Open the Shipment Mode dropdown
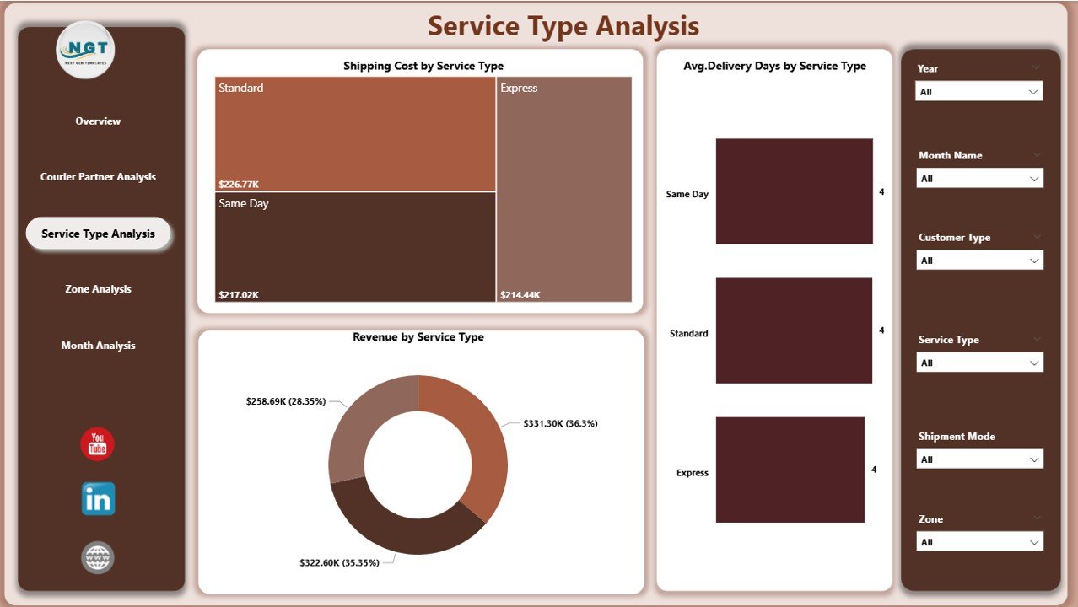Screen dimensions: 1078x607 [978, 459]
